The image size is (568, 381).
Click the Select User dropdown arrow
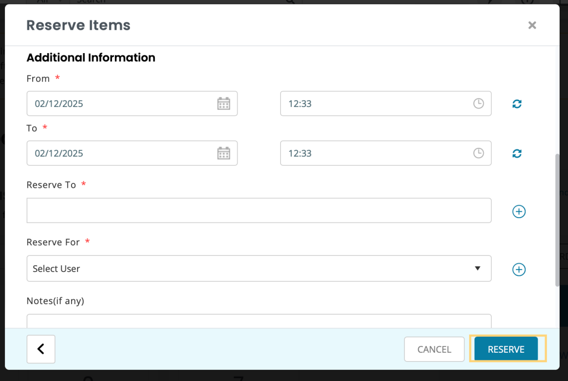coord(478,268)
